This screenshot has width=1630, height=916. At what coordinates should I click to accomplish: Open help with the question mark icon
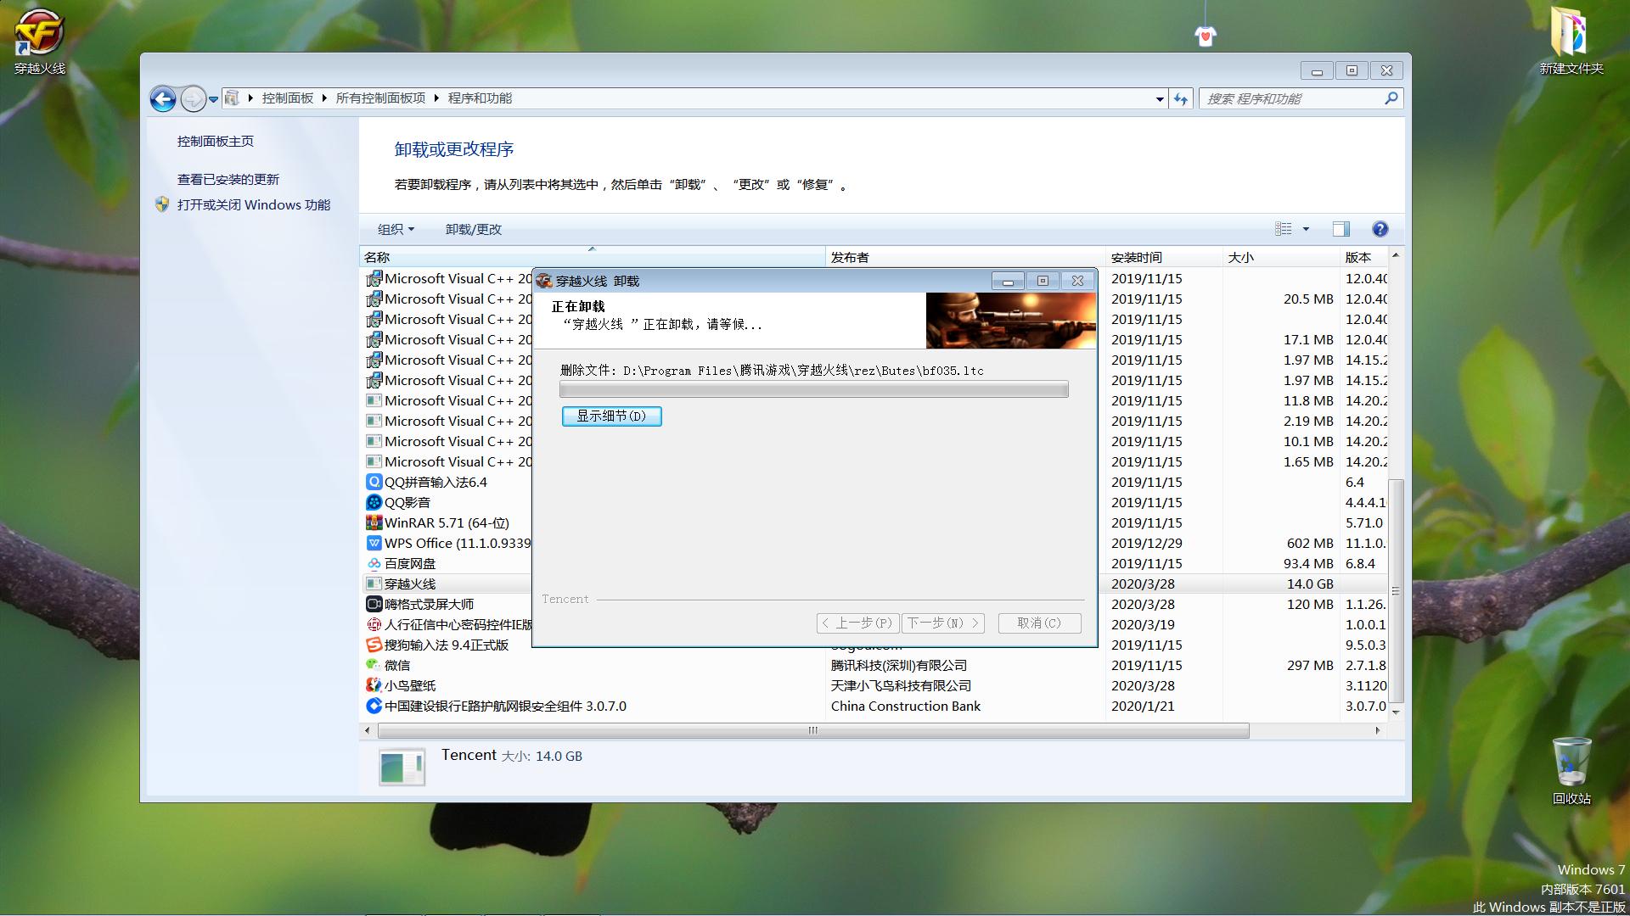(1380, 229)
